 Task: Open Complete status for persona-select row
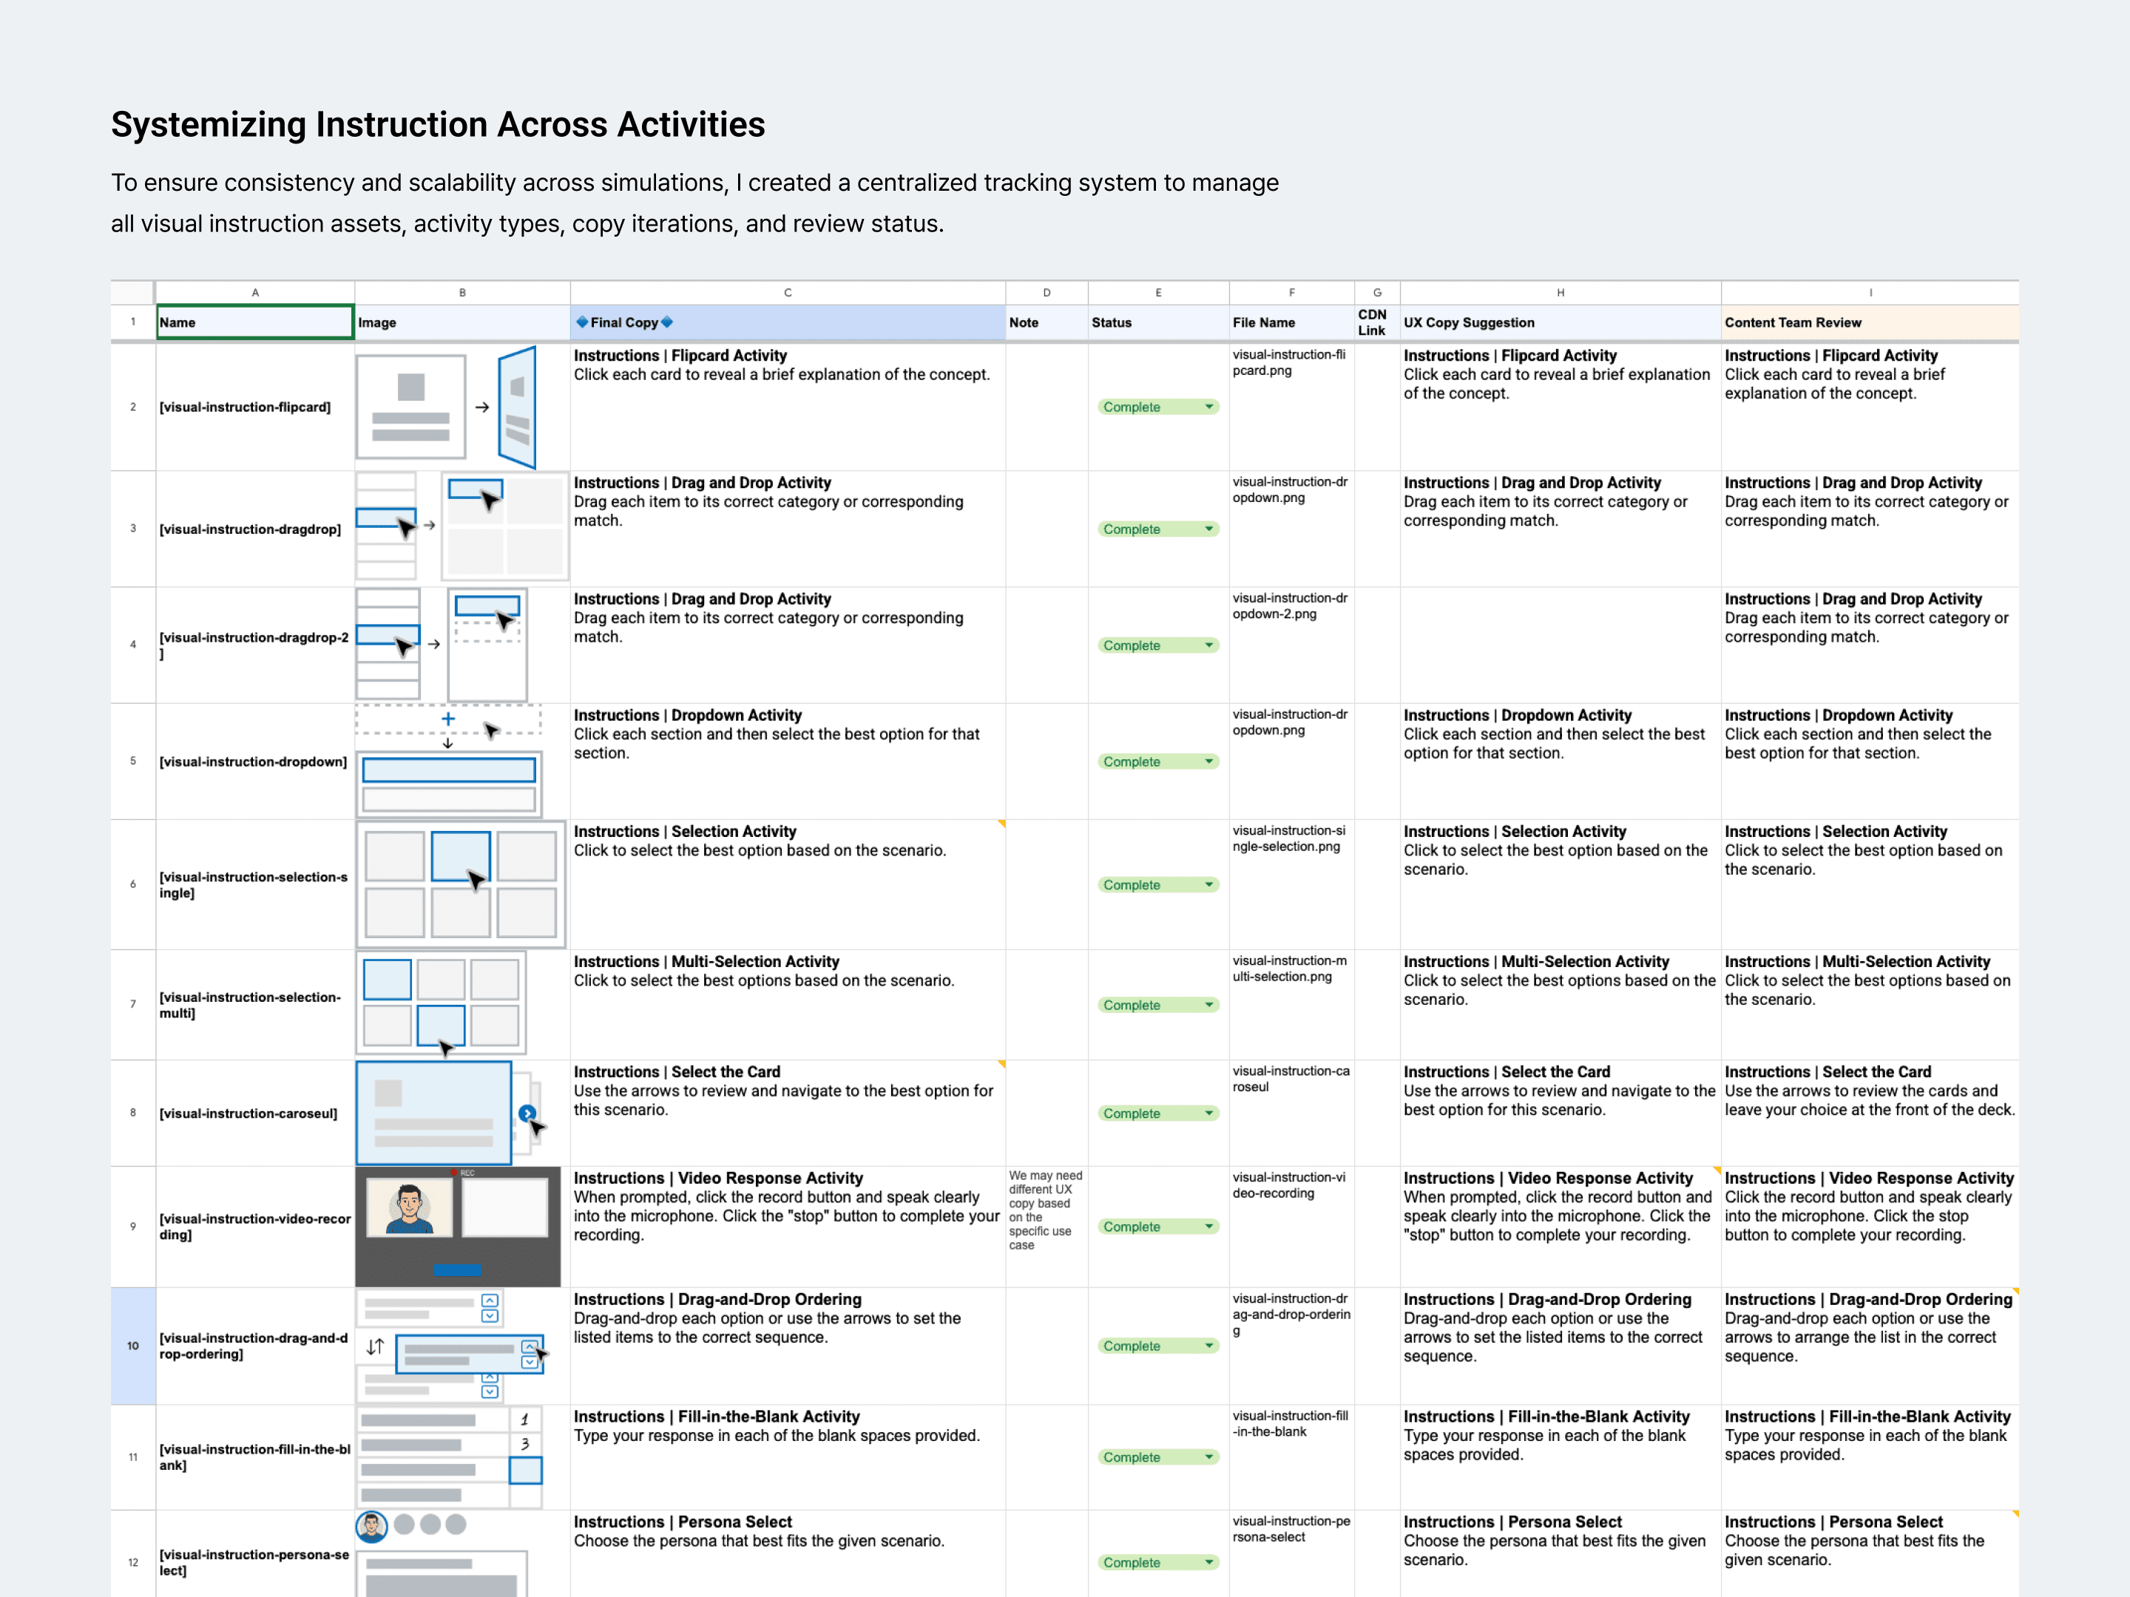[x=1209, y=1562]
